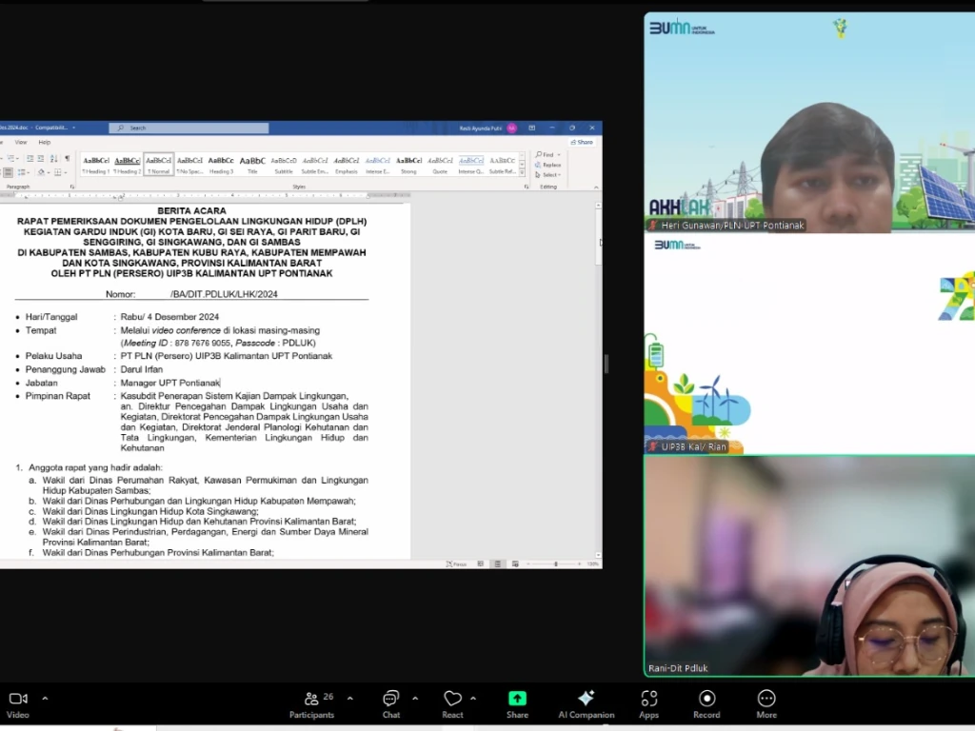Open AI Companion in Zoom
975x731 pixels.
click(586, 700)
